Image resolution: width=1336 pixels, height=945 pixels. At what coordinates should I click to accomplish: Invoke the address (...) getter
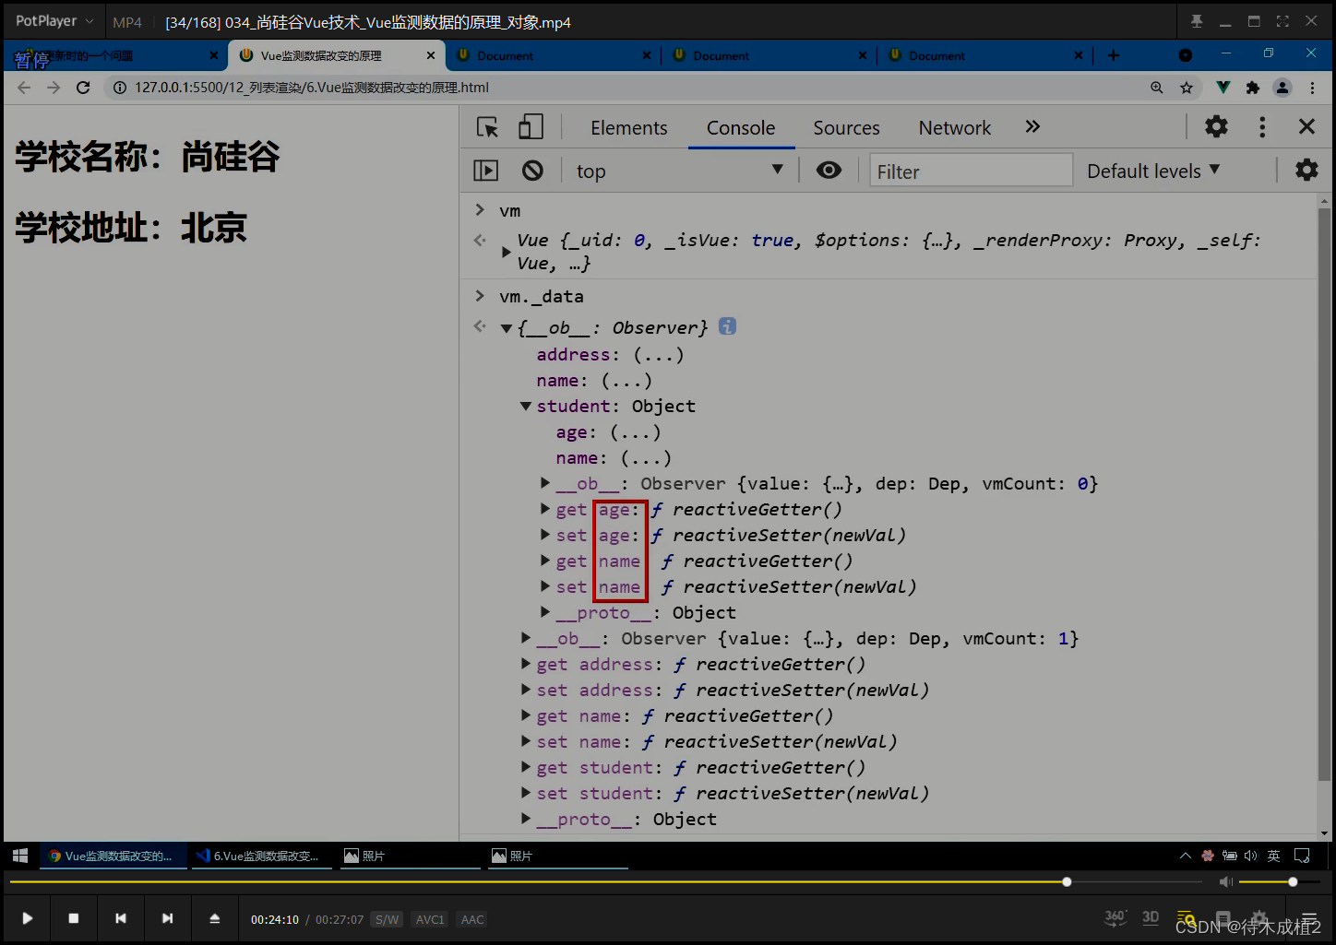point(659,355)
